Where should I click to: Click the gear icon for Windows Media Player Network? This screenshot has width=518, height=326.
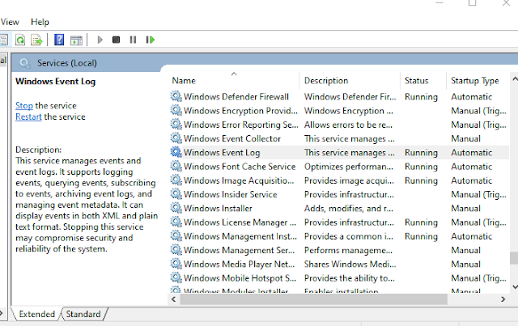(x=176, y=264)
